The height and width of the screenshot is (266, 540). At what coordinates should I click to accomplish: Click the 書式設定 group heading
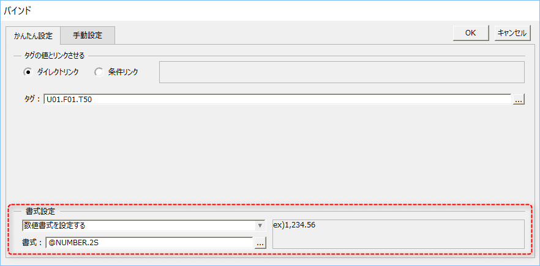tap(43, 211)
